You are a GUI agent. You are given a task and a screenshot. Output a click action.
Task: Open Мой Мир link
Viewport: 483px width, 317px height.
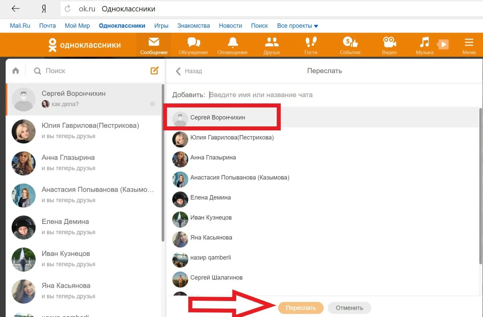[77, 26]
